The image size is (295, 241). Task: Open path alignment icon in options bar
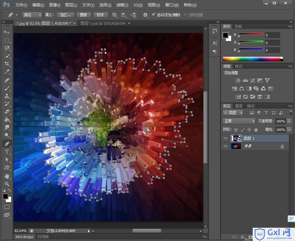tap(124, 15)
